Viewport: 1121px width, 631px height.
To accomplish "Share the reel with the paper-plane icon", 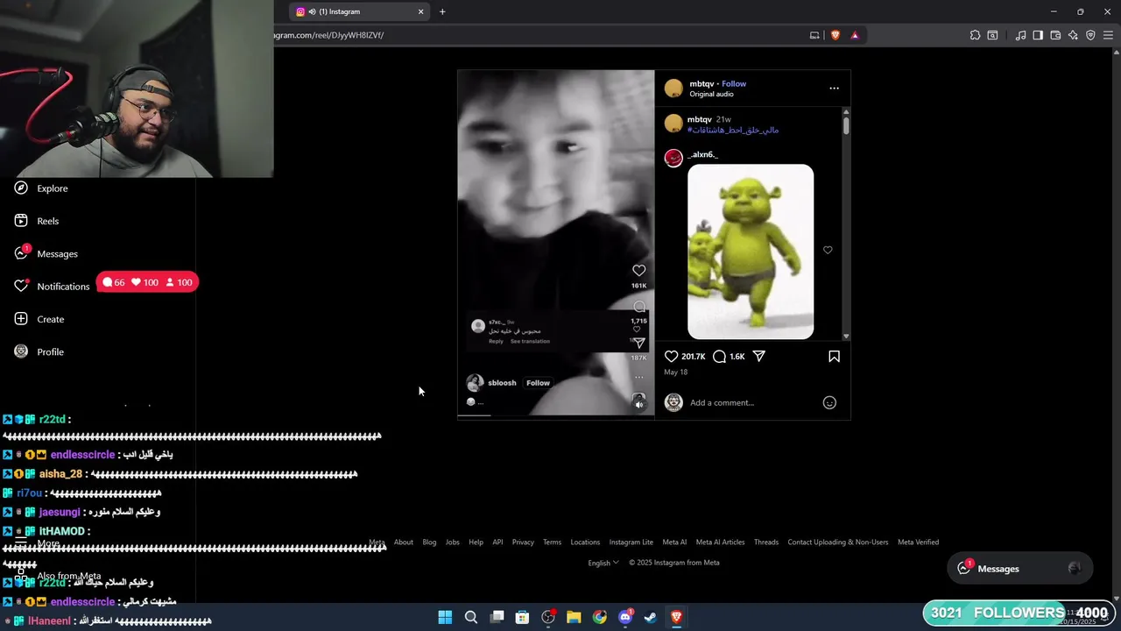I will (x=759, y=357).
